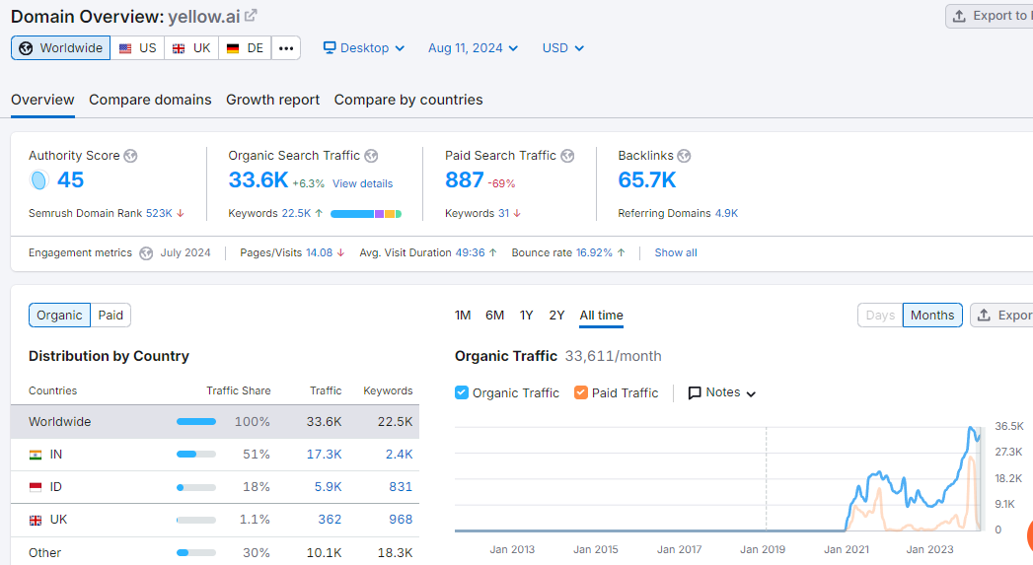This screenshot has width=1033, height=565.
Task: Select the DE flag database button
Action: point(245,48)
